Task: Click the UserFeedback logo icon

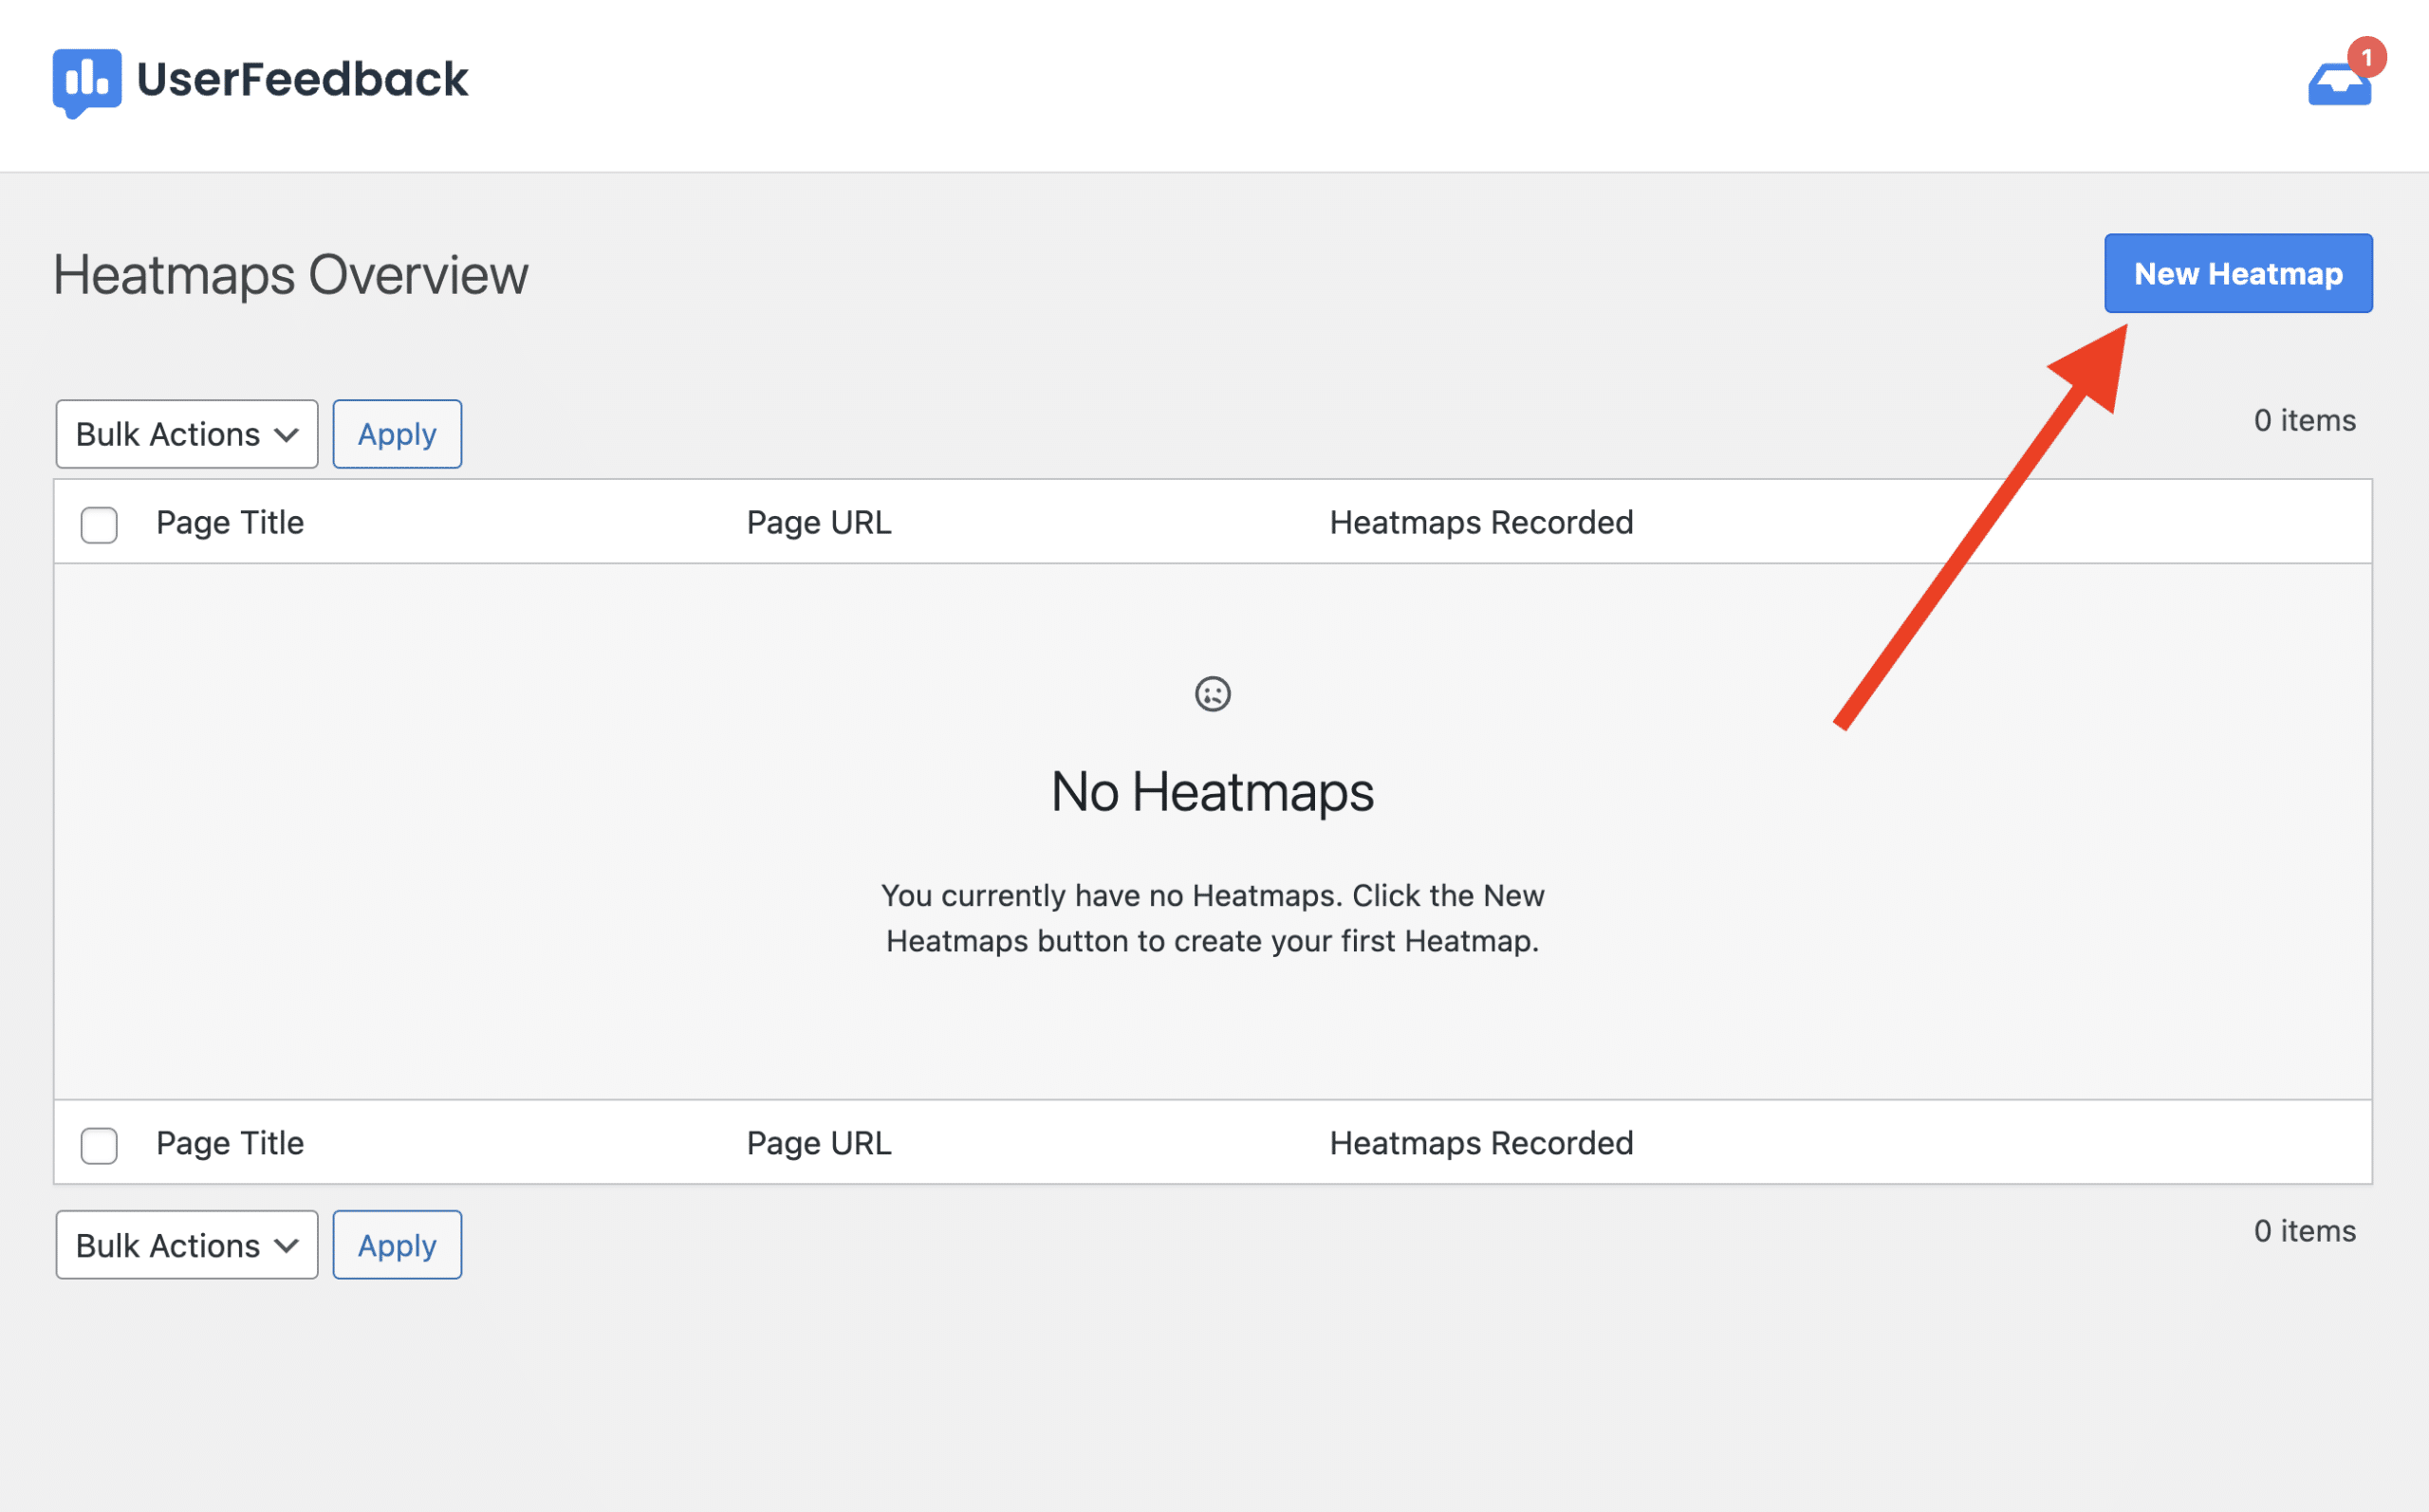Action: (87, 81)
